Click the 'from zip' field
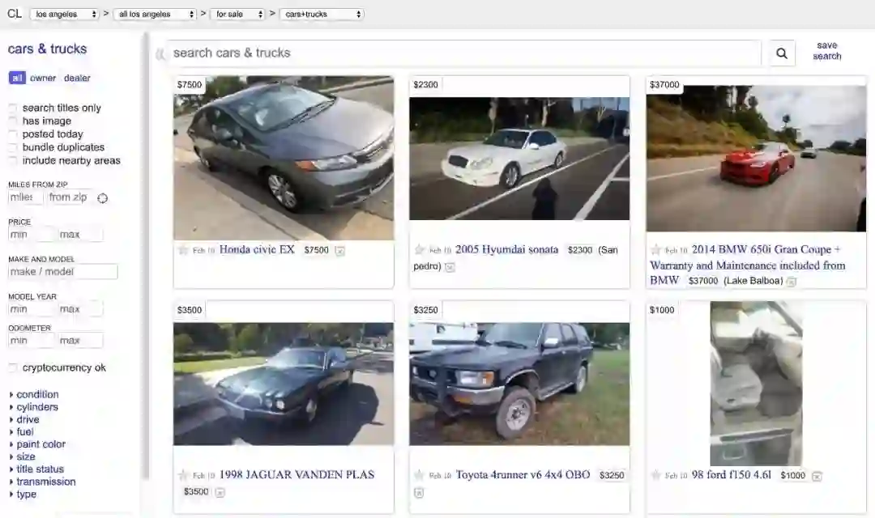 coord(69,197)
